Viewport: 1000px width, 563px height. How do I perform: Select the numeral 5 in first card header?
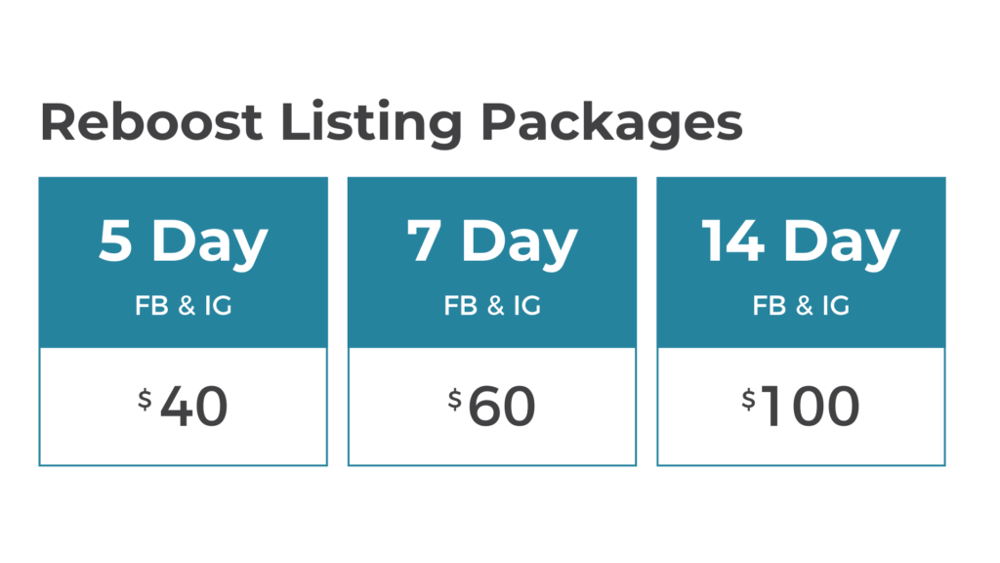coord(116,240)
